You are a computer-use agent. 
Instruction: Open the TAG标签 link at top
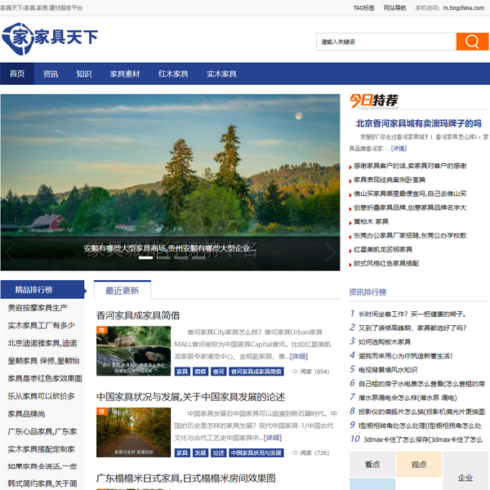[x=363, y=7]
